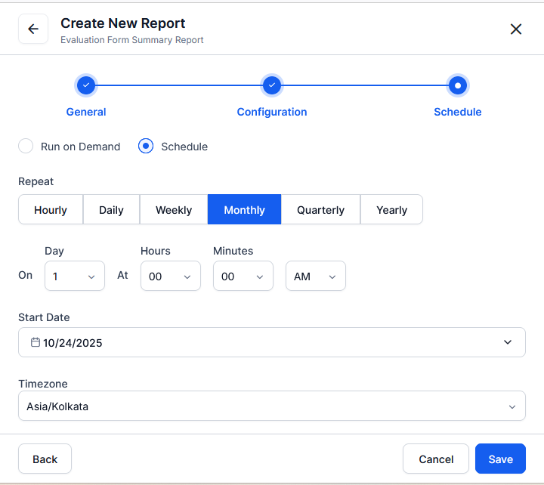
Task: Select the Schedule radio button
Action: click(x=146, y=147)
